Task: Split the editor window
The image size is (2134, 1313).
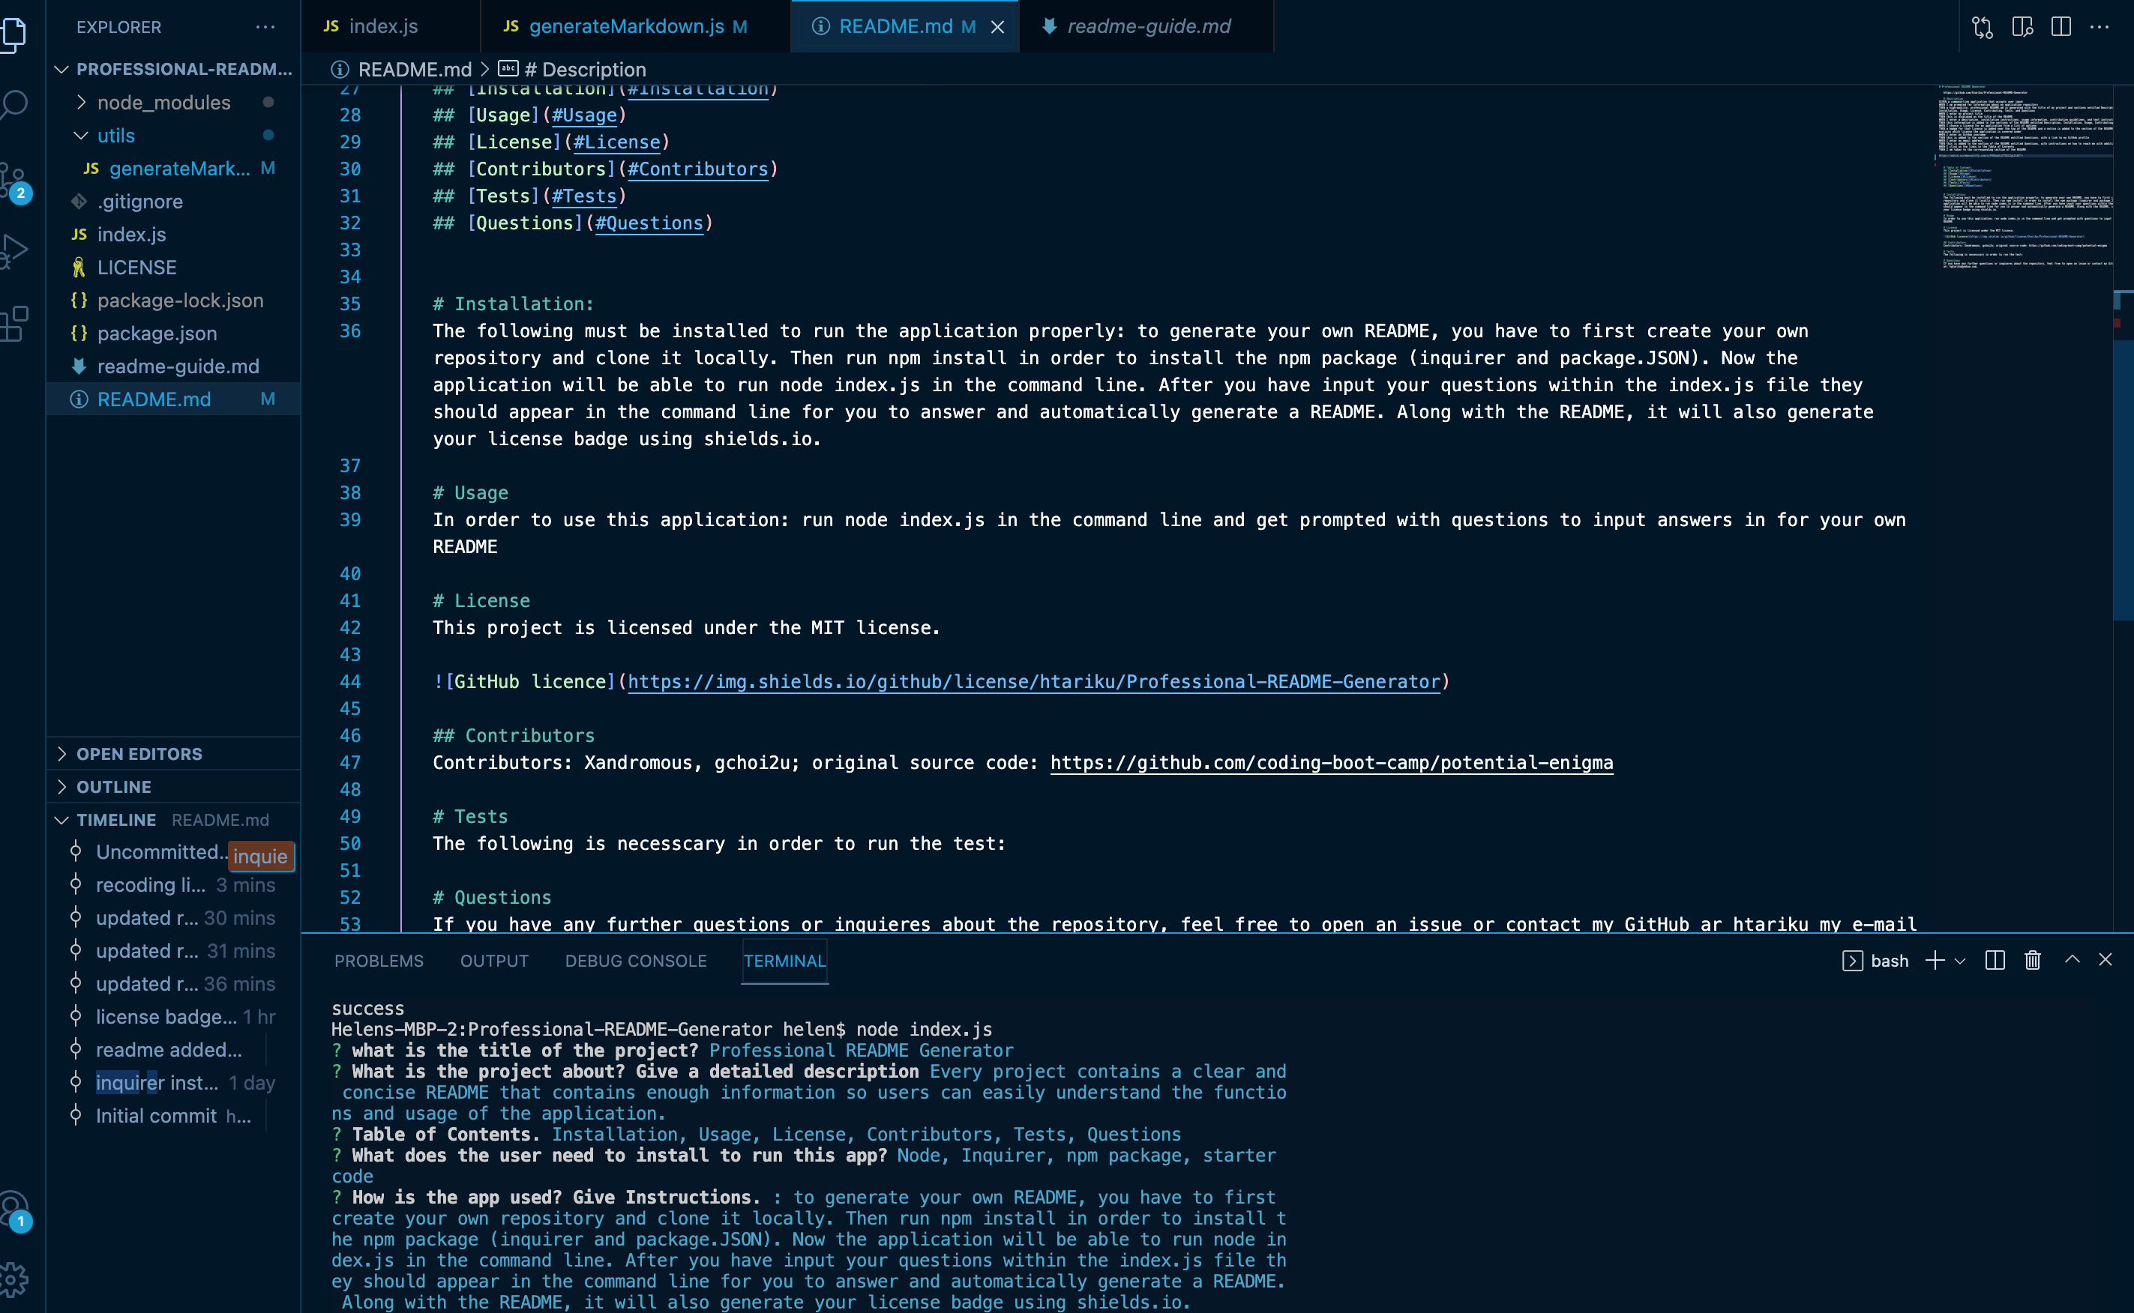Action: click(2061, 27)
